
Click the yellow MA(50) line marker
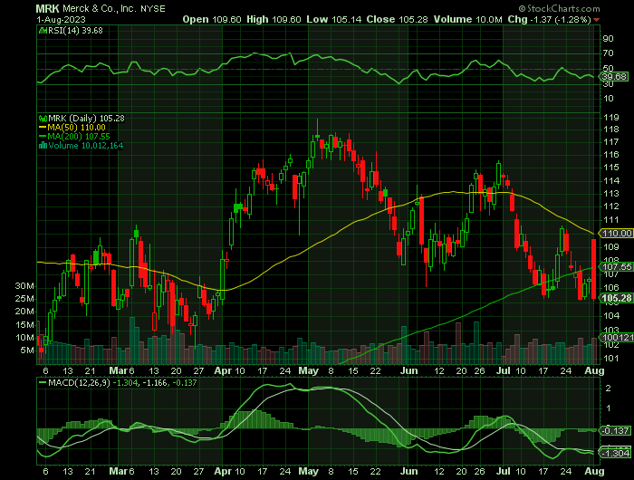pos(43,128)
